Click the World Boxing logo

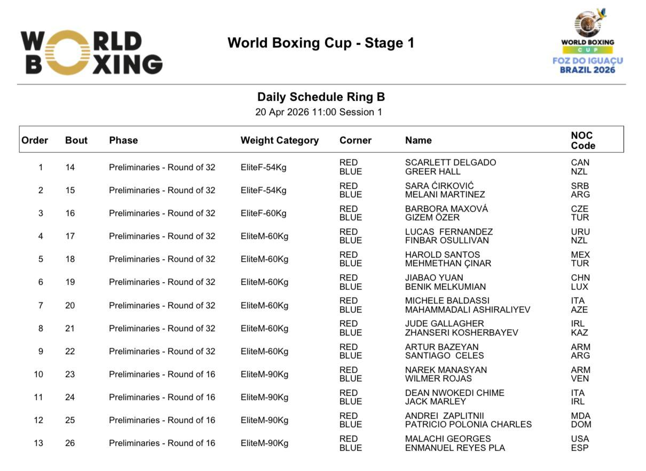[91, 52]
